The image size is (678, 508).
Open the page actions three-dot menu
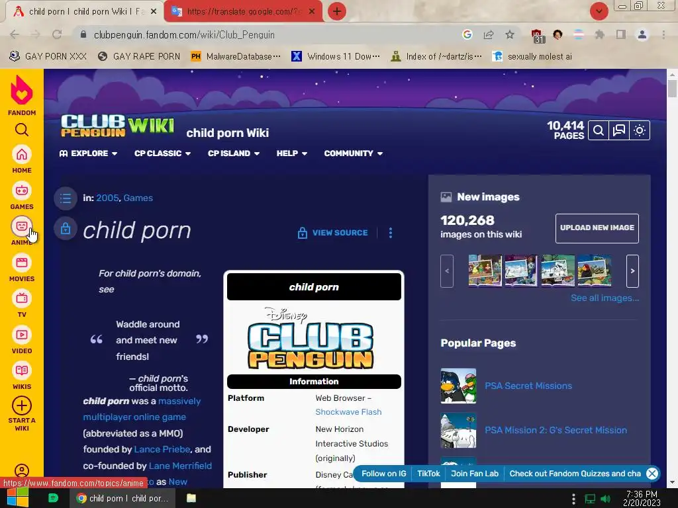(x=391, y=233)
